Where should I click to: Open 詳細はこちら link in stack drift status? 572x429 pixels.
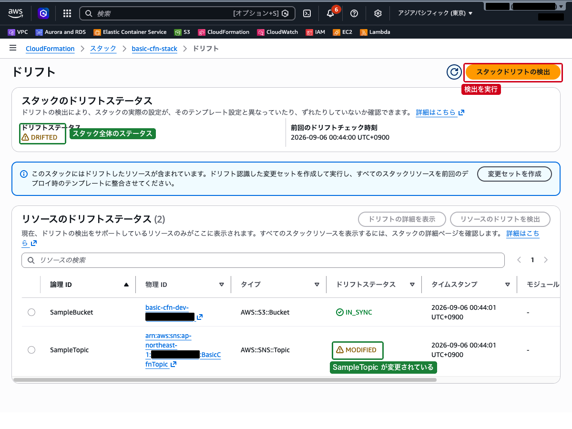click(440, 112)
